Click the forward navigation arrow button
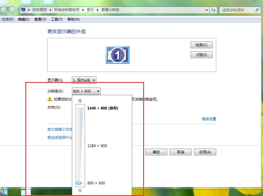Screen dimensions: 263x196 coord(12,10)
